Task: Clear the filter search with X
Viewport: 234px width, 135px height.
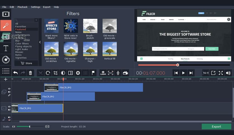Action: pyautogui.click(x=36, y=20)
